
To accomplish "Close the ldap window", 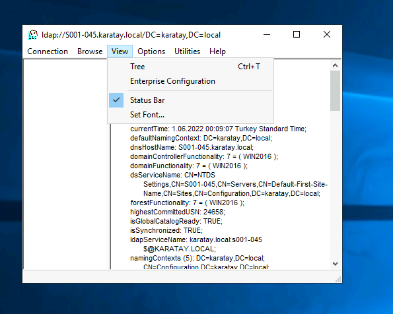I will 326,34.
